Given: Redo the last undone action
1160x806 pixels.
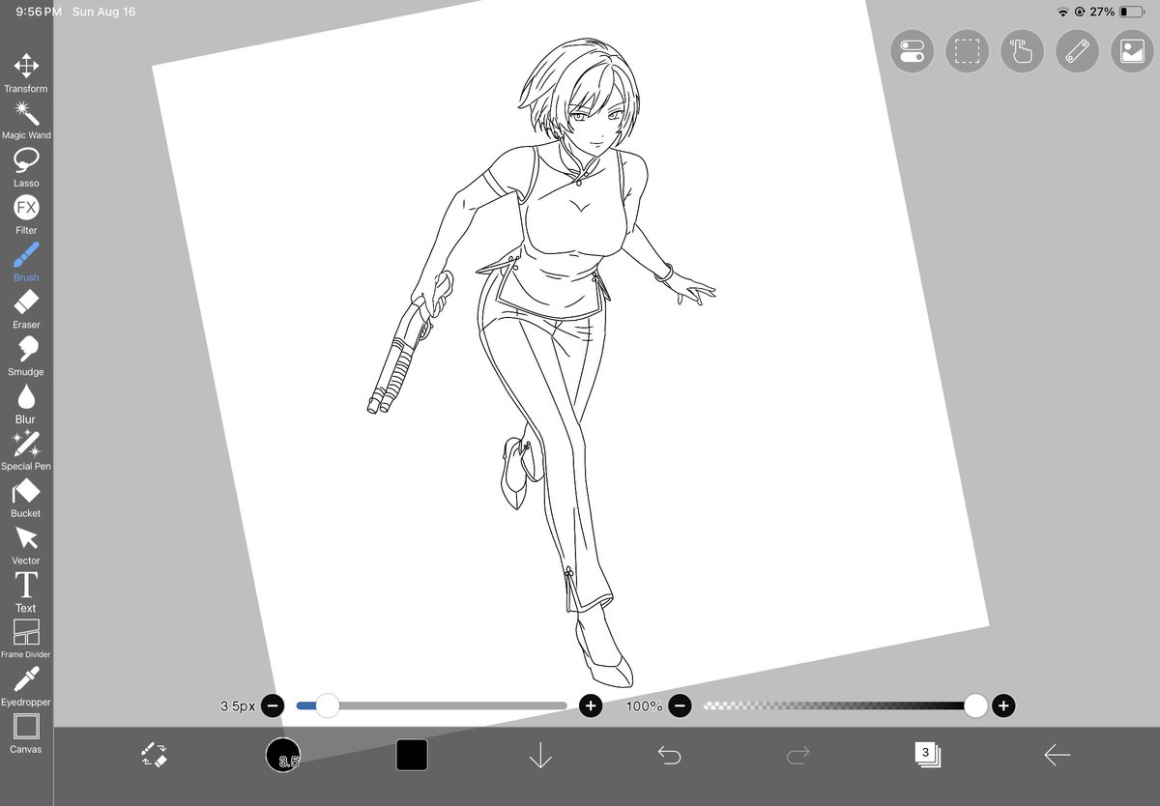Looking at the screenshot, I should [x=798, y=755].
